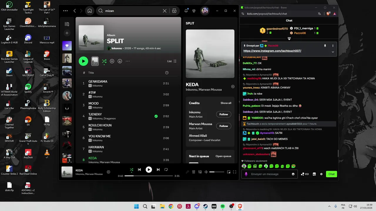Click the Spotify Home icon
376x211 pixels.
(x=90, y=11)
